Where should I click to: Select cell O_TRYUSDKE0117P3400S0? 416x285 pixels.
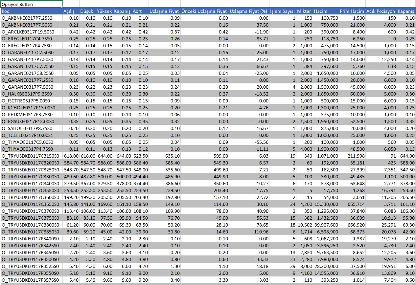pyautogui.click(x=32, y=239)
